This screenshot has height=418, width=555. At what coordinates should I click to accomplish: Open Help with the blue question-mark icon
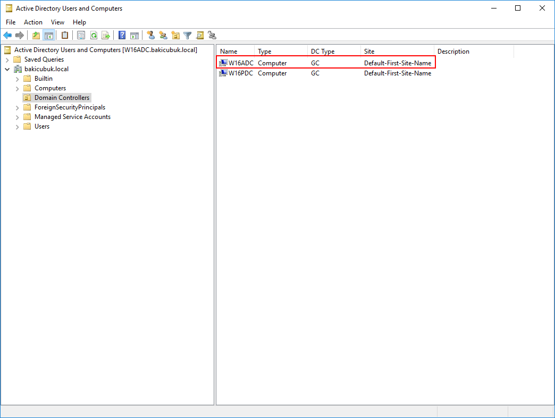click(122, 36)
